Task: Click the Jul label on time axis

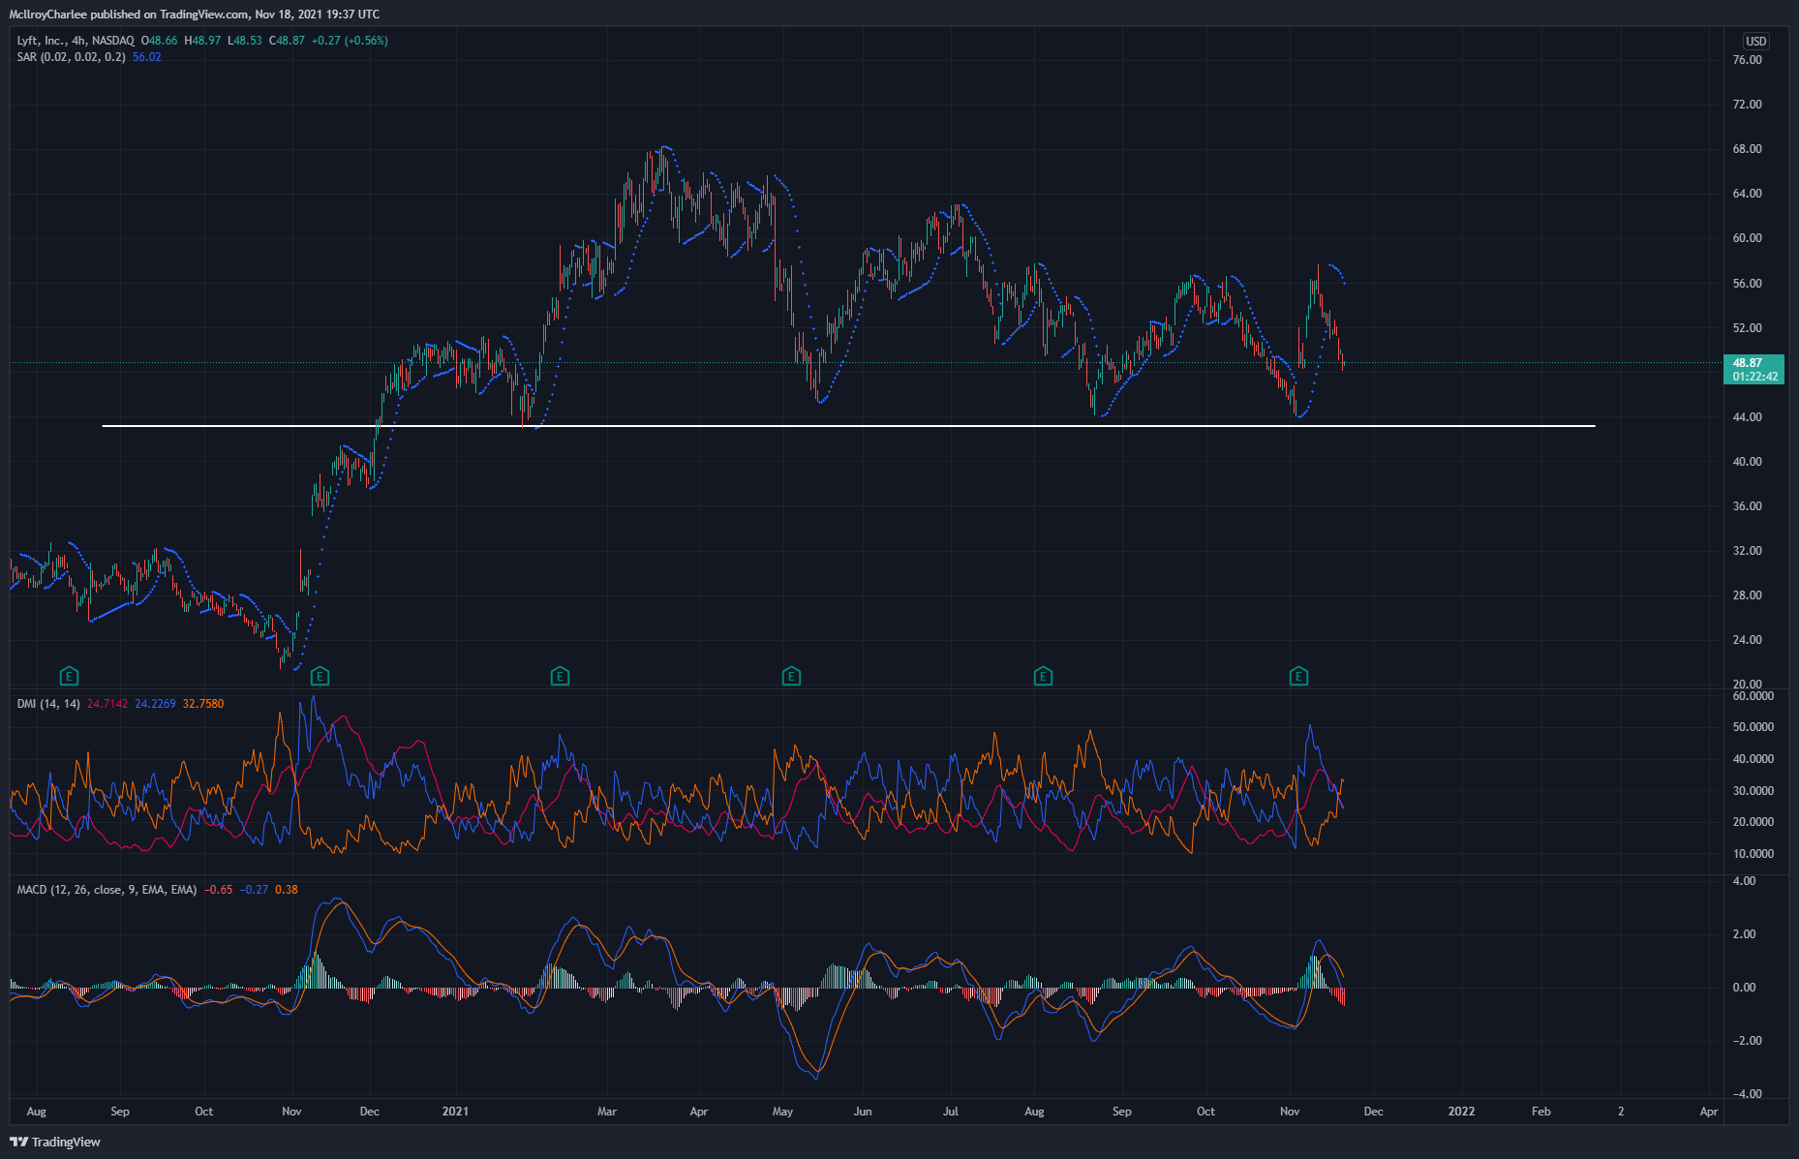Action: [951, 1112]
